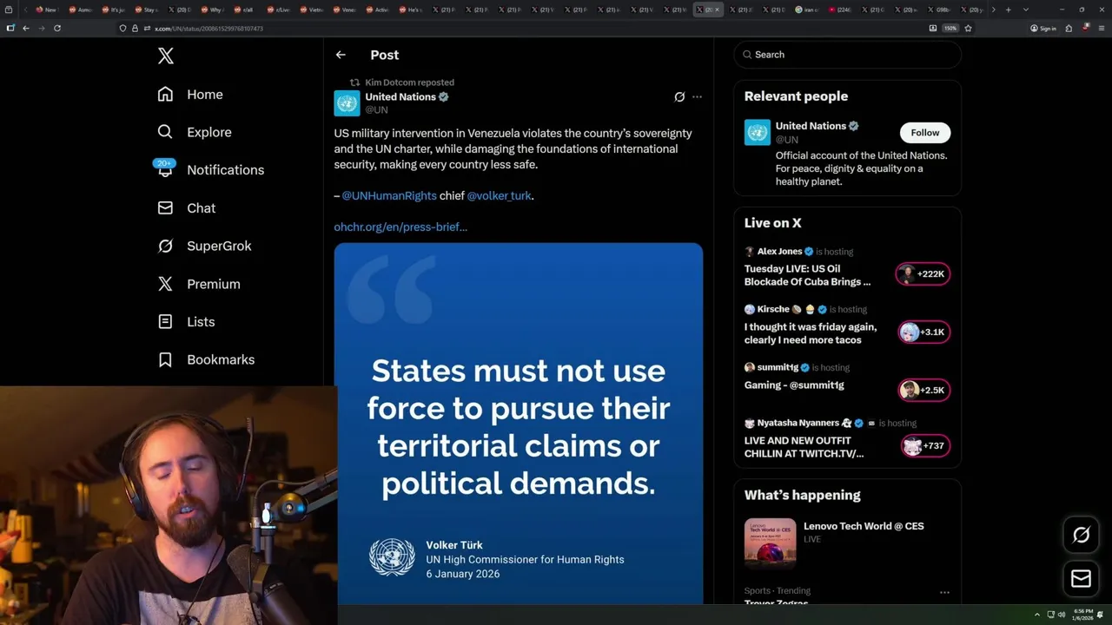1112x625 pixels.
Task: Open the browser hamburger menu
Action: pos(1101,28)
